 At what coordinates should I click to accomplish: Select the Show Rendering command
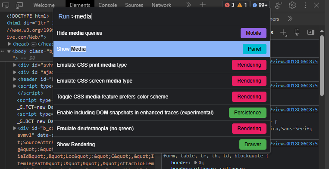pyautogui.click(x=162, y=144)
